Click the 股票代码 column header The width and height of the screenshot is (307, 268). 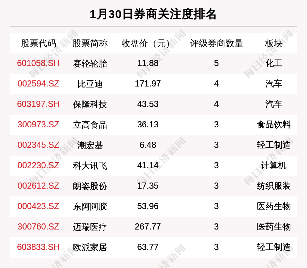tap(38, 44)
